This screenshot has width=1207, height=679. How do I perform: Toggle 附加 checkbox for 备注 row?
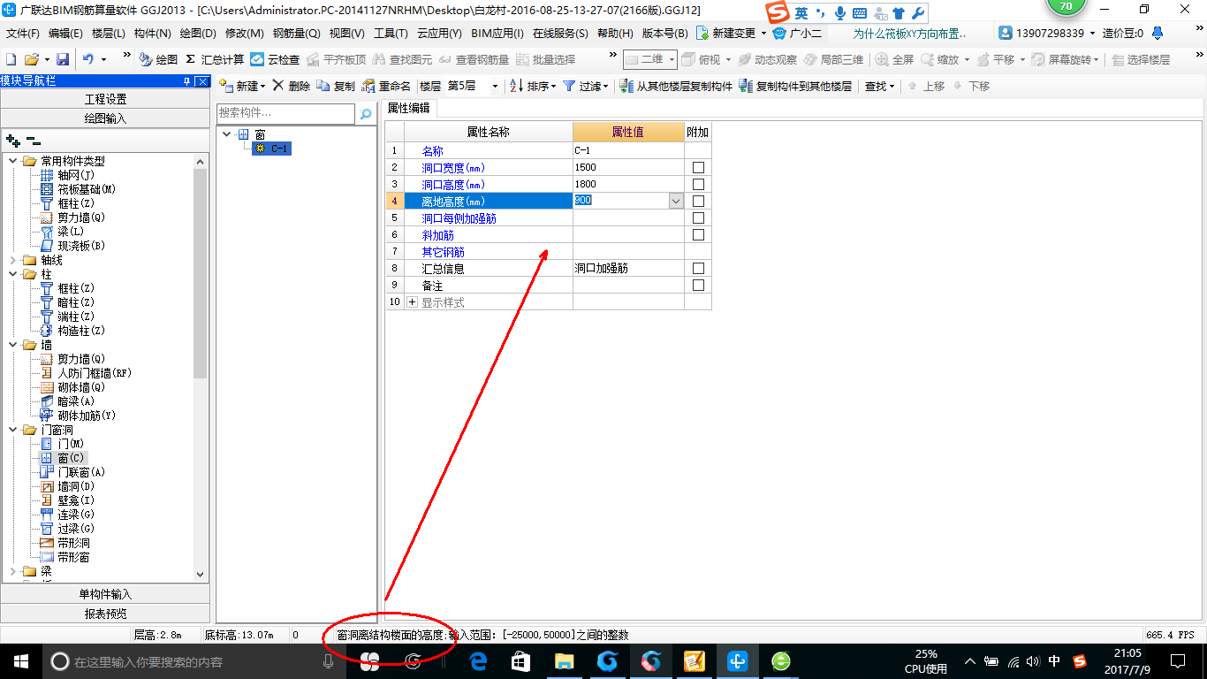tap(699, 285)
